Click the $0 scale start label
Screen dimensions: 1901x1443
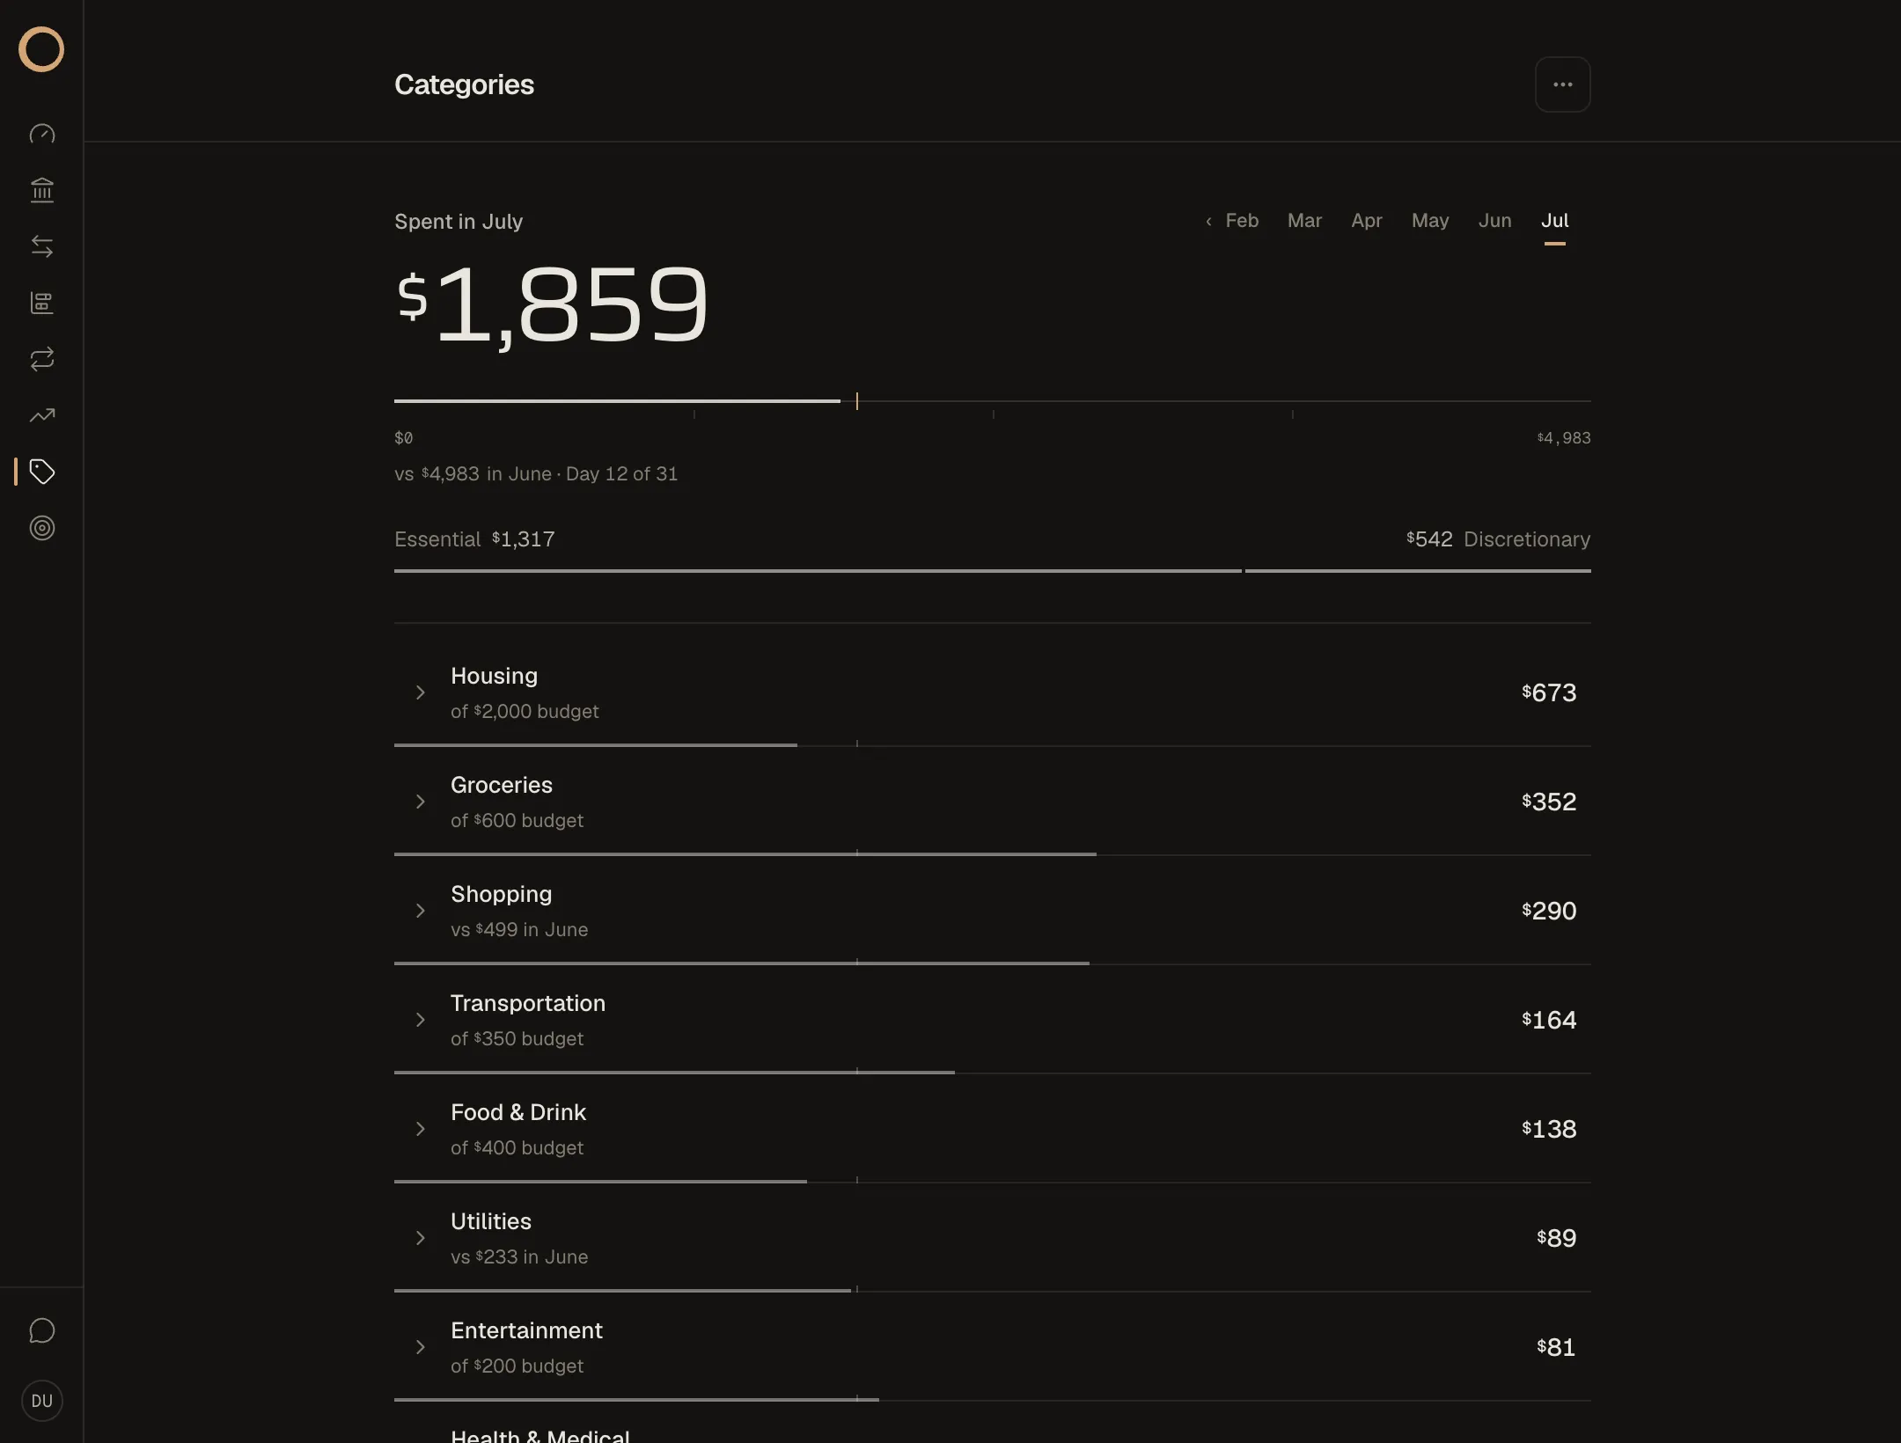(403, 438)
